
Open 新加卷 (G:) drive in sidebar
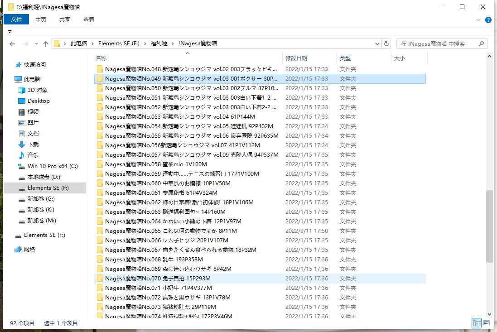pos(36,199)
